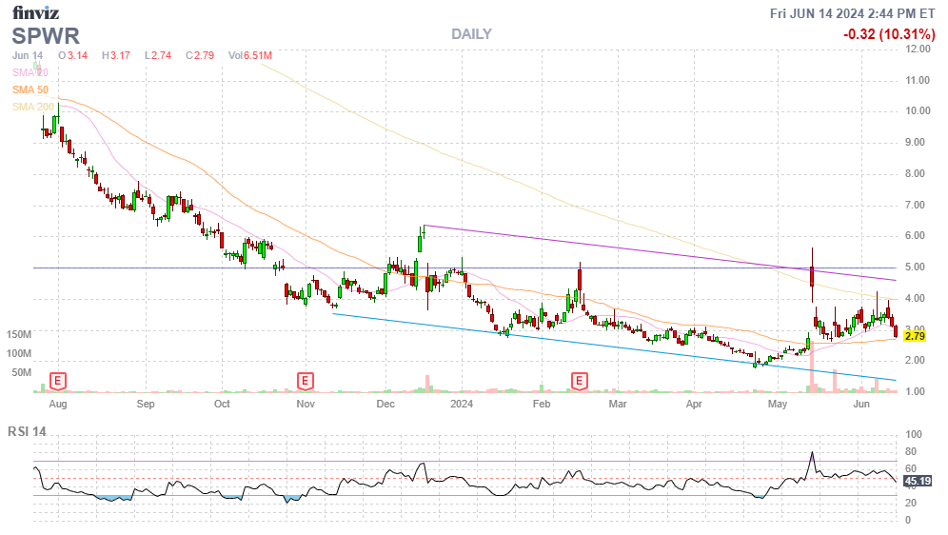The width and height of the screenshot is (948, 535).
Task: Select the SMA 20 legend label
Action: click(x=30, y=72)
